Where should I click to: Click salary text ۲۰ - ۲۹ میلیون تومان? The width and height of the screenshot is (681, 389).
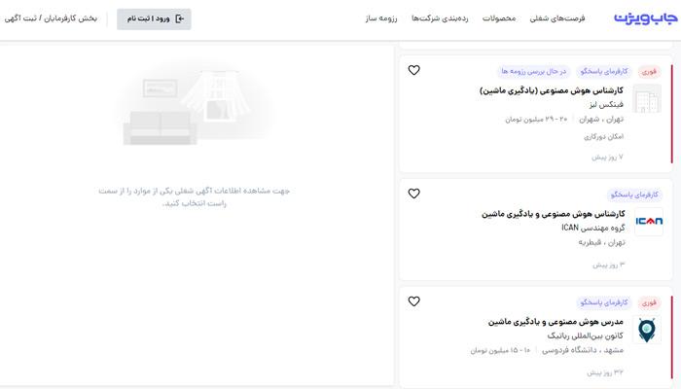pos(536,119)
